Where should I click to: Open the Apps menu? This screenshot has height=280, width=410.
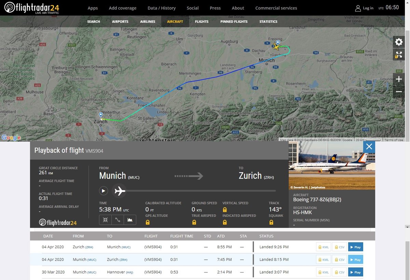[x=93, y=8]
